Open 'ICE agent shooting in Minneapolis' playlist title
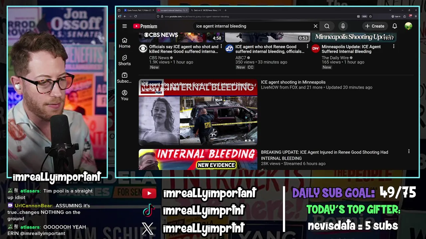This screenshot has width=426, height=239. [293, 82]
